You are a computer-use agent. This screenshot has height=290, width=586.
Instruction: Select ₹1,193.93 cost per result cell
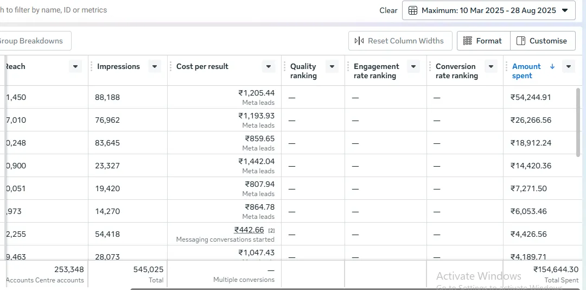(224, 120)
